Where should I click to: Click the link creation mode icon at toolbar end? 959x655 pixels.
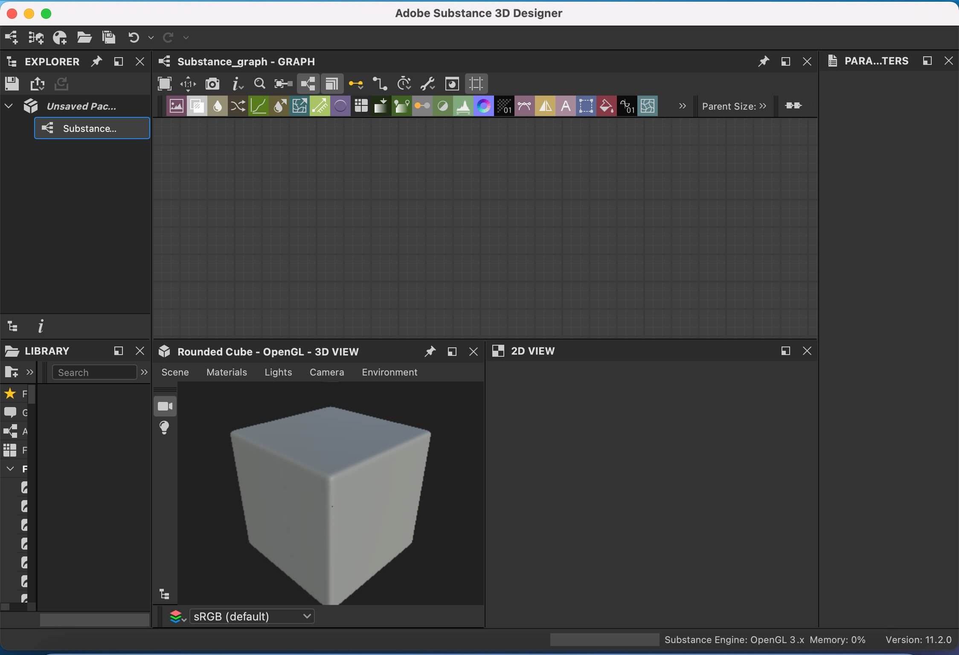coord(793,105)
